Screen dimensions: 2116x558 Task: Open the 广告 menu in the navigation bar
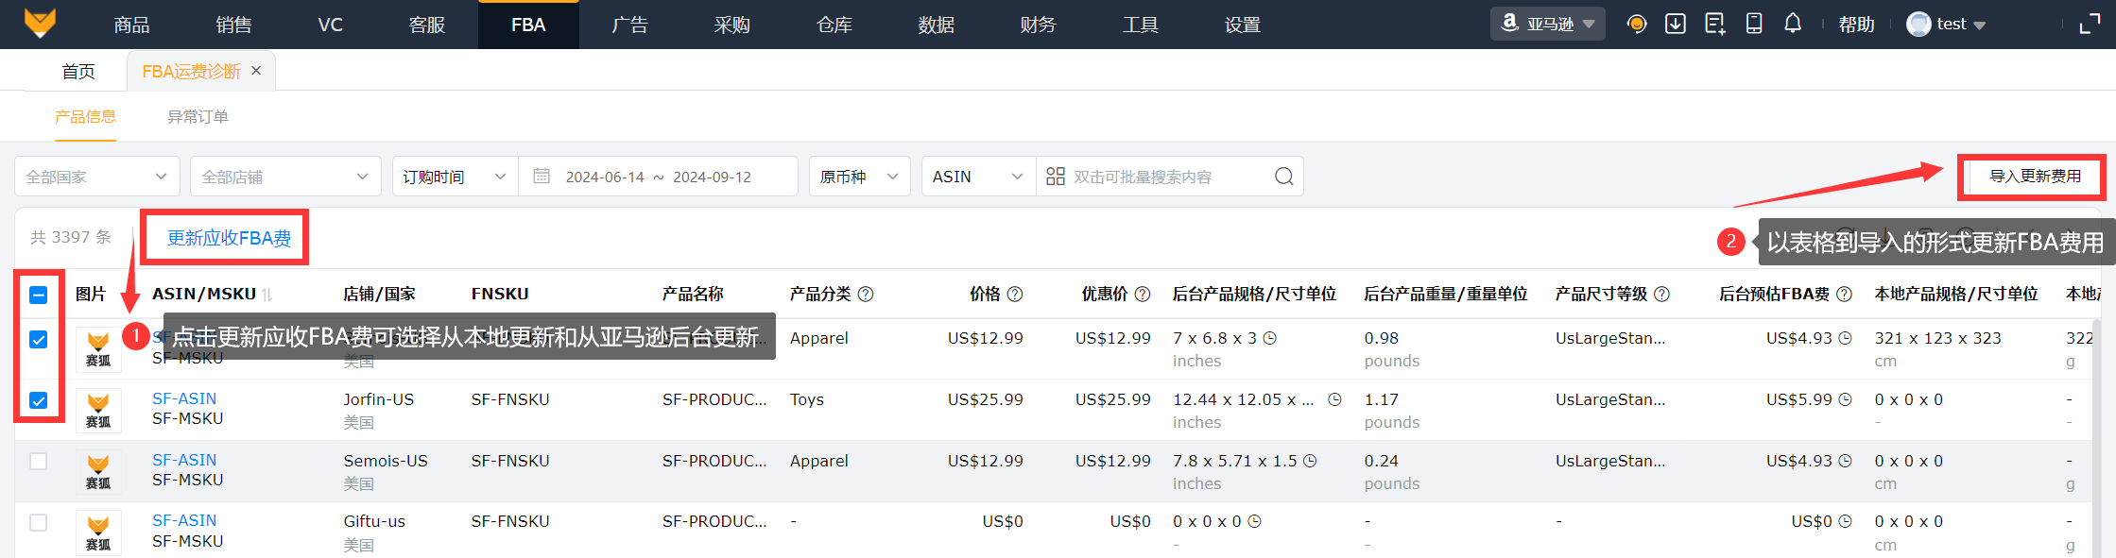click(629, 25)
